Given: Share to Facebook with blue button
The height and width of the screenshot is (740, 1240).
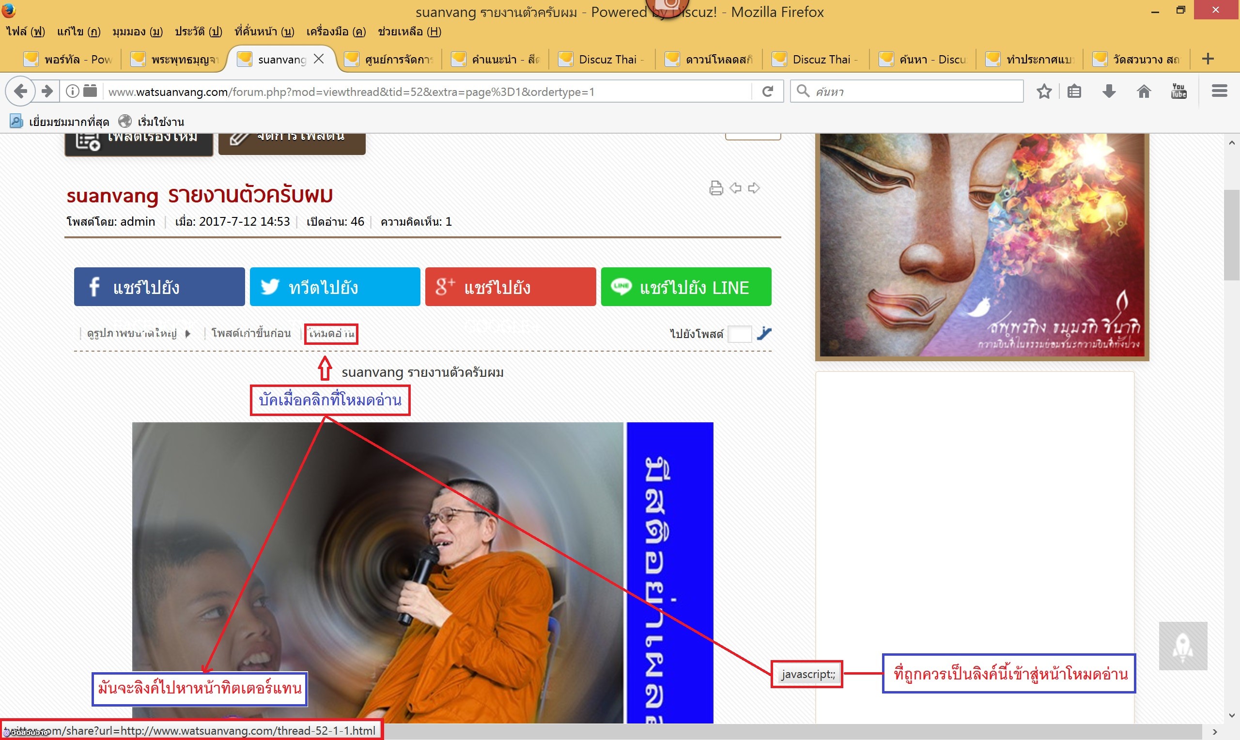Looking at the screenshot, I should pos(159,287).
